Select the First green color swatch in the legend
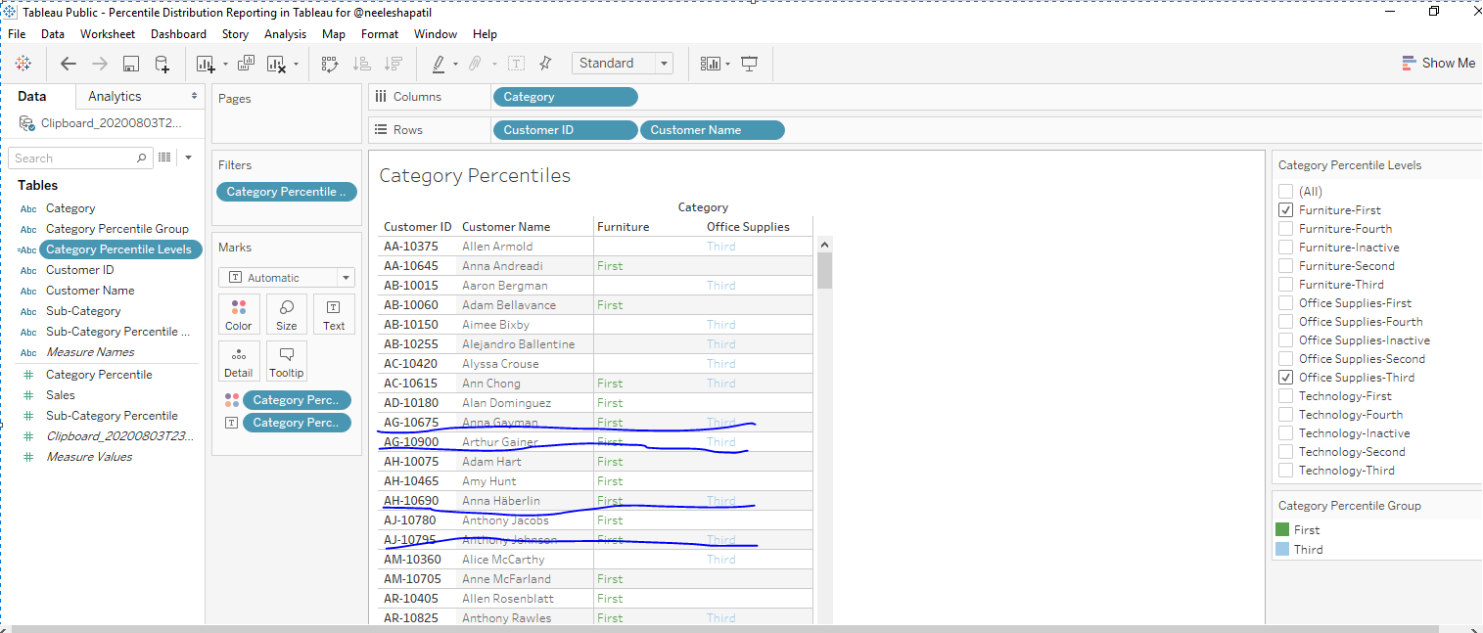The image size is (1483, 633). click(1285, 528)
